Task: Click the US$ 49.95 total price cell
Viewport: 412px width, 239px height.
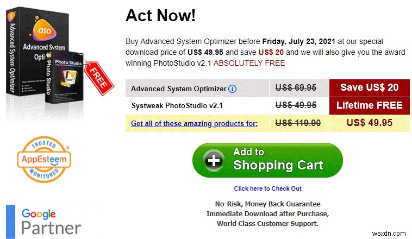Action: click(369, 123)
